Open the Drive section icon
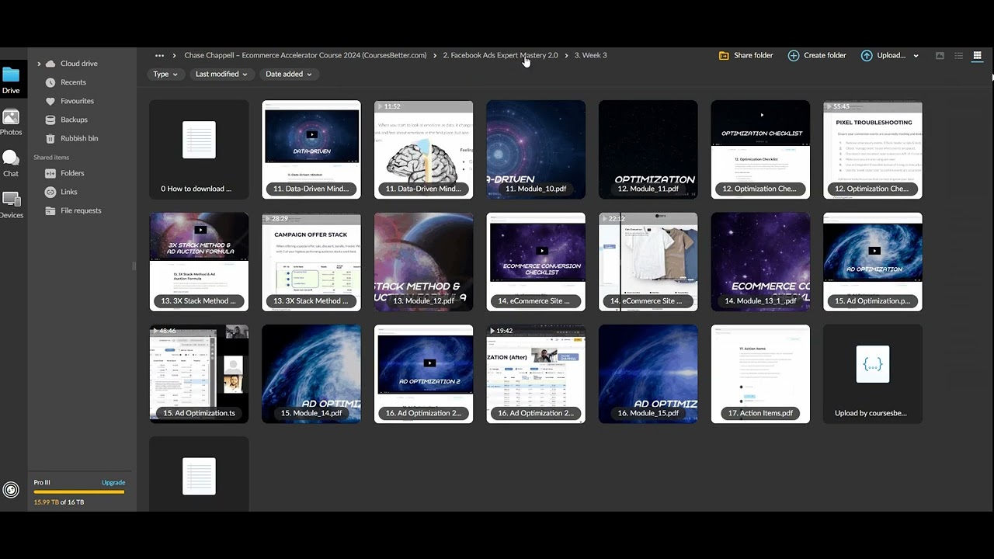 pos(11,75)
